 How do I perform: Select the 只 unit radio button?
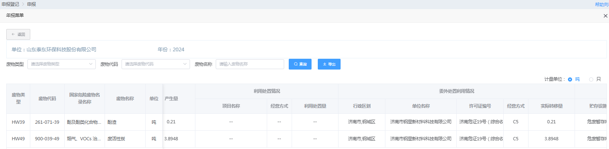[591, 79]
